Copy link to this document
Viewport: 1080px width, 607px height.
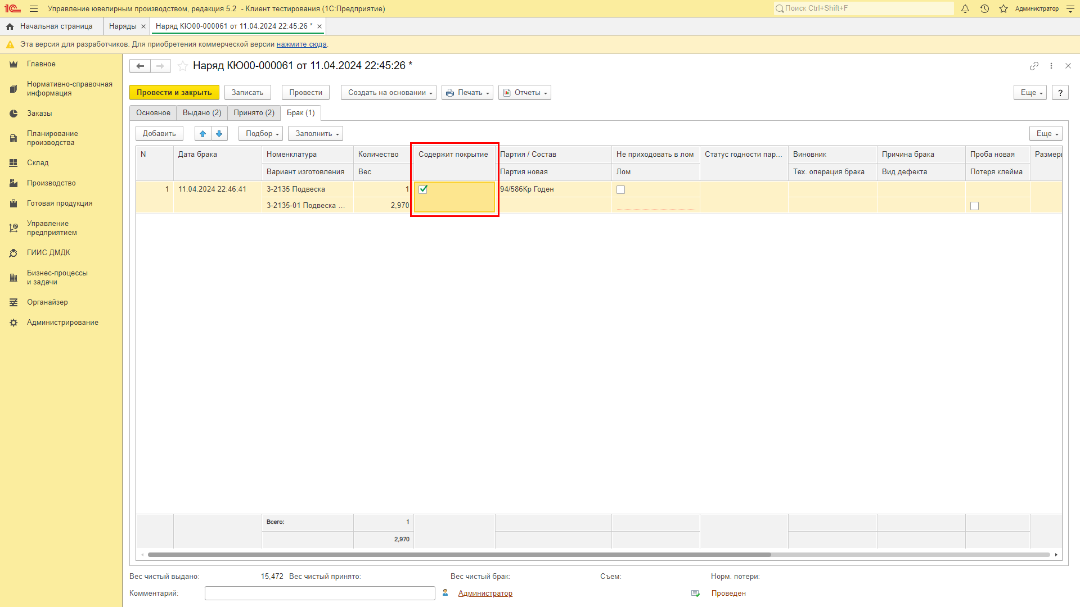point(1034,66)
